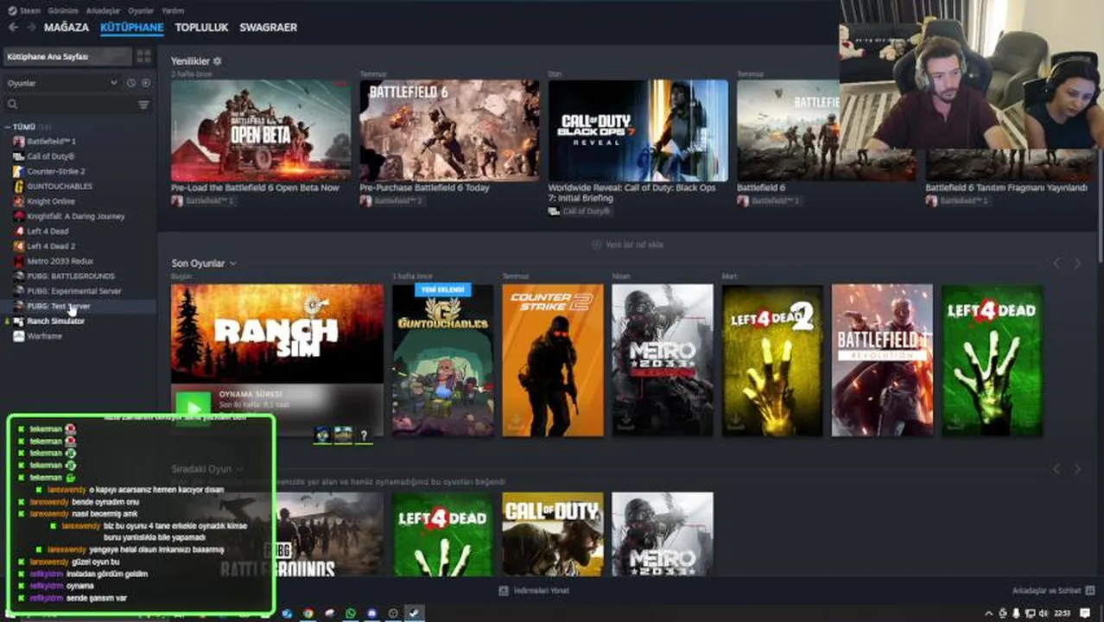Sort library by recent activity clock icon
Screen dimensions: 1104x622
pyautogui.click(x=131, y=83)
